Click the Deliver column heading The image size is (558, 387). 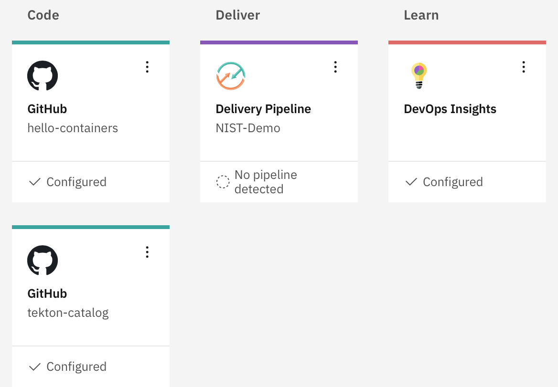(238, 15)
